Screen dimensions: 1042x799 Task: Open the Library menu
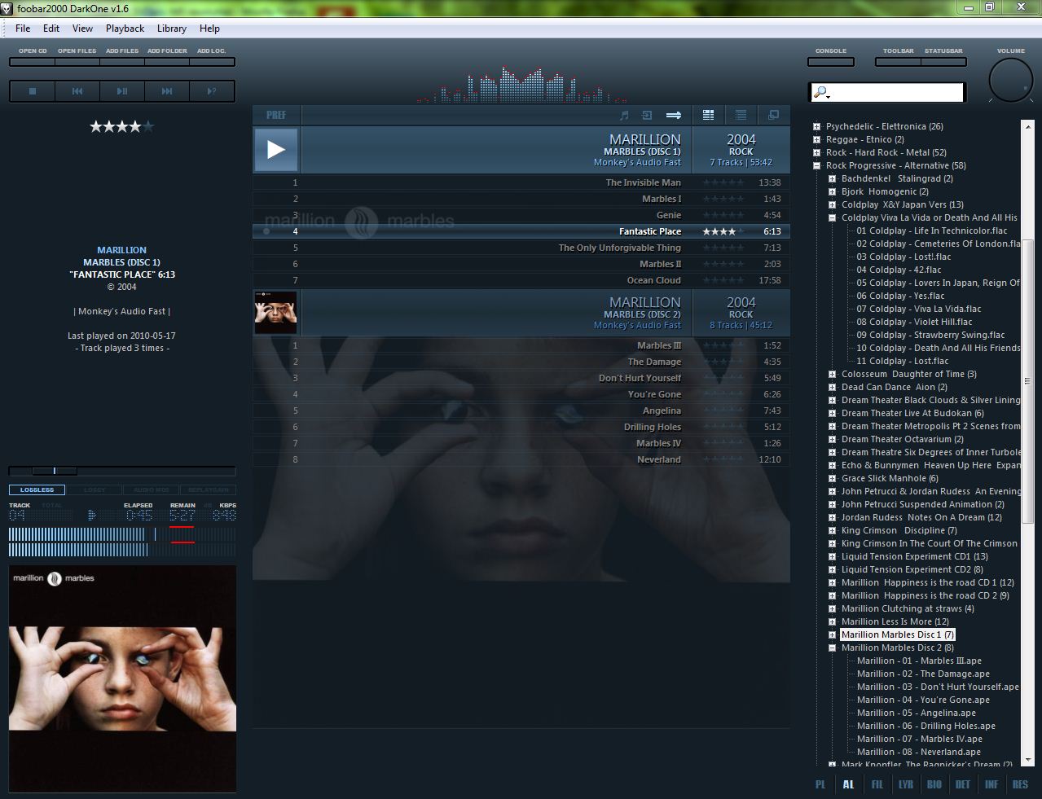tap(172, 29)
